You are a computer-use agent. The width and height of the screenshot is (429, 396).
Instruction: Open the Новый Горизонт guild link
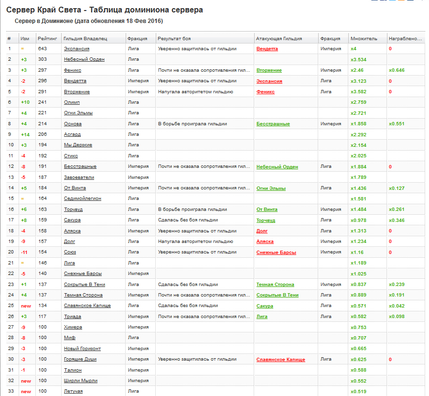[x=82, y=349]
